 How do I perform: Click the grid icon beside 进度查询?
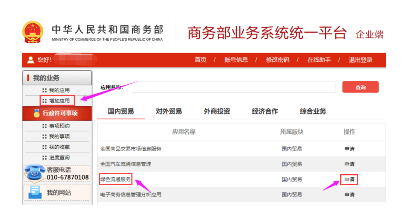pos(44,158)
